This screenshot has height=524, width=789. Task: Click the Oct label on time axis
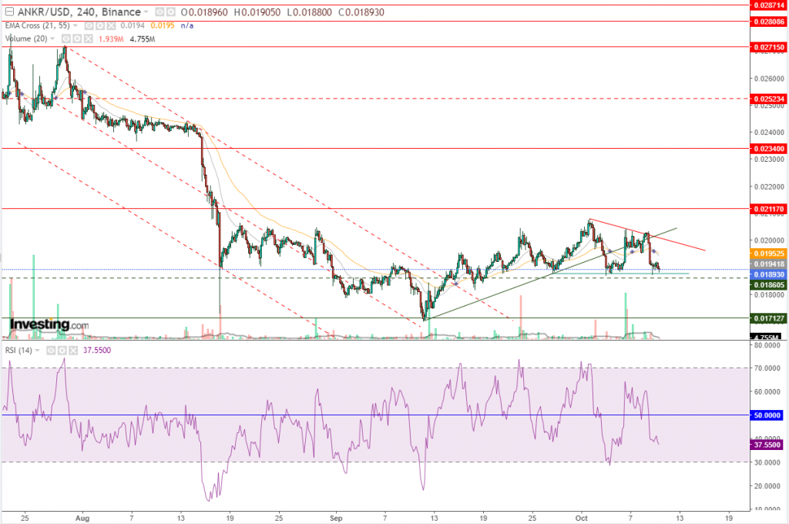(x=582, y=518)
